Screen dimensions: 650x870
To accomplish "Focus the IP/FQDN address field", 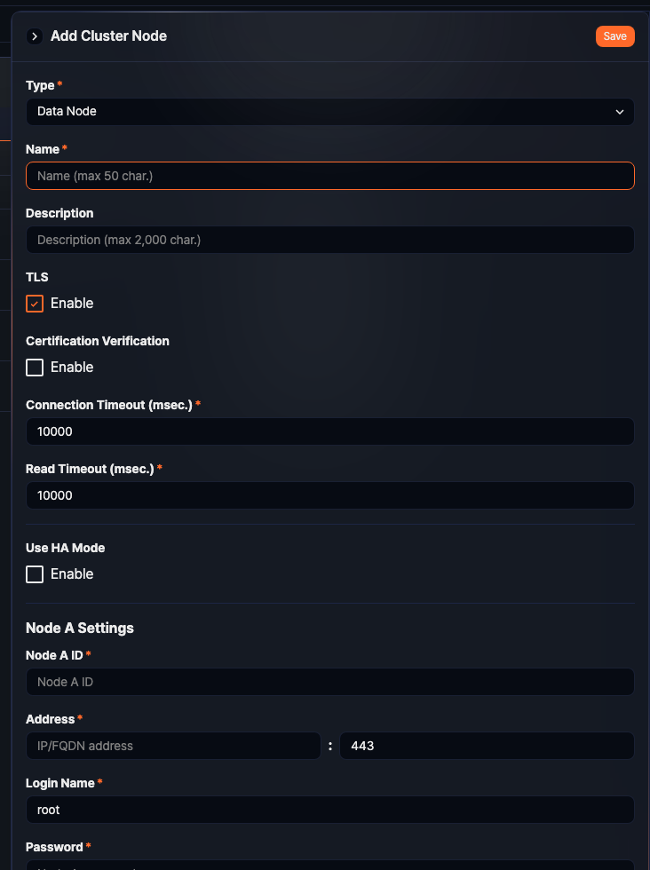I will click(173, 746).
